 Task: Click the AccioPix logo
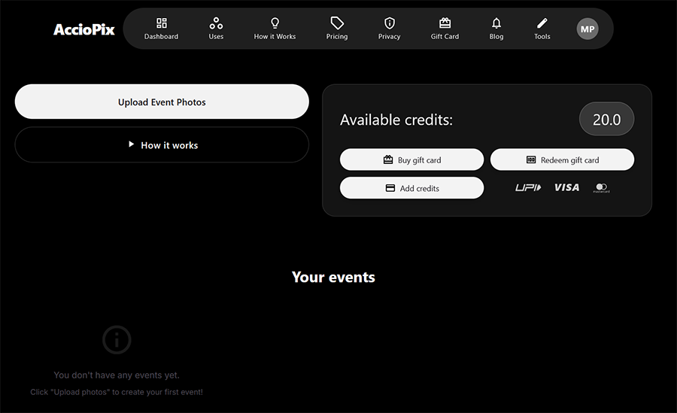[x=84, y=29]
